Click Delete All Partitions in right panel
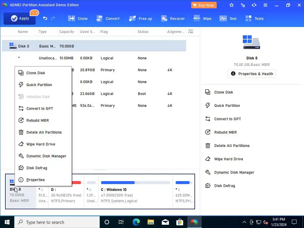Screen dimensions: 304x228 coord(227,145)
